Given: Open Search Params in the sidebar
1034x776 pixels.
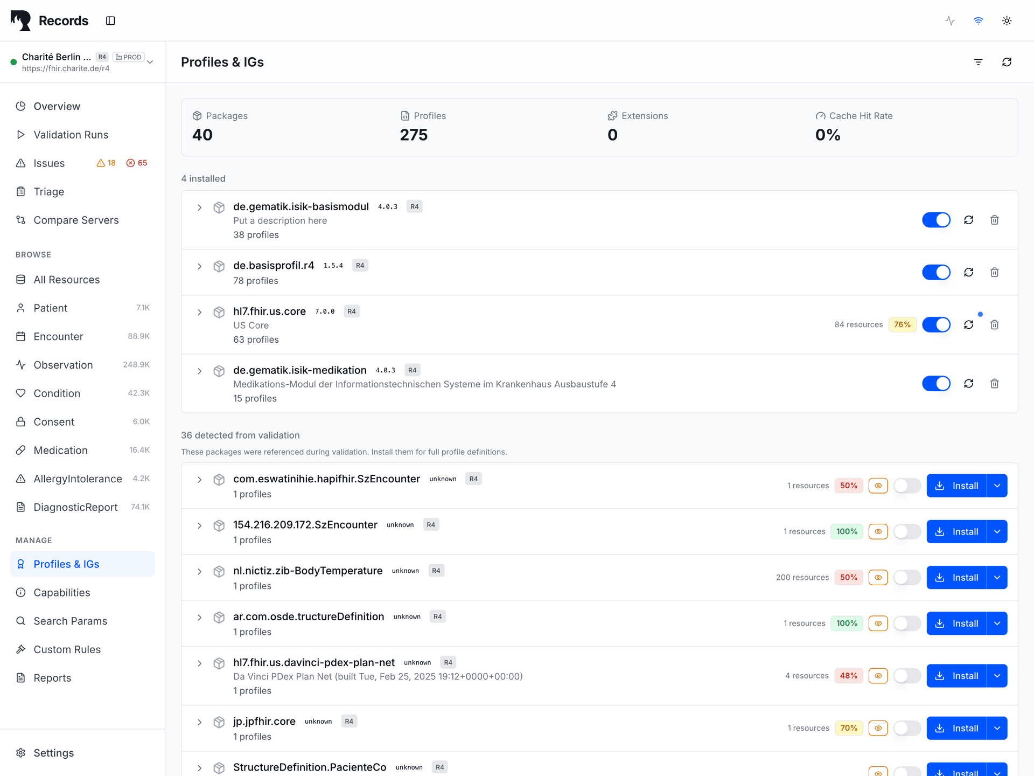Looking at the screenshot, I should coord(82,621).
